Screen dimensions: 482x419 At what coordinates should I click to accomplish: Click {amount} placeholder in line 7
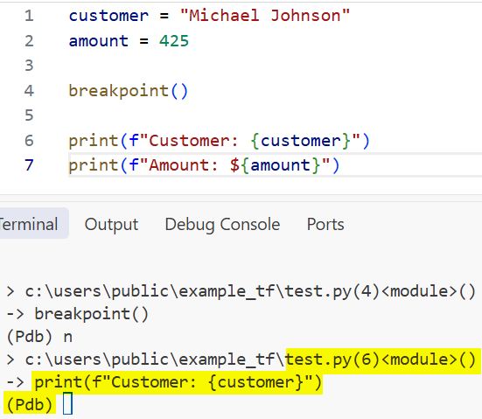tap(280, 165)
